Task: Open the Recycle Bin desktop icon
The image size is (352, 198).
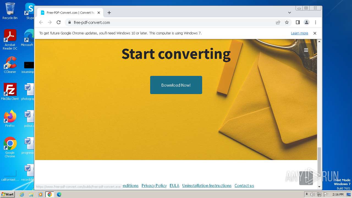Action: click(x=10, y=11)
